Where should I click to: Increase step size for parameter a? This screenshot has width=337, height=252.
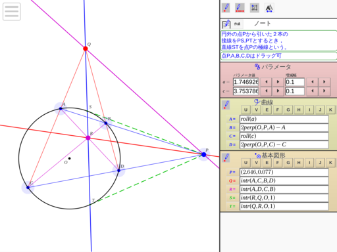click(324, 82)
